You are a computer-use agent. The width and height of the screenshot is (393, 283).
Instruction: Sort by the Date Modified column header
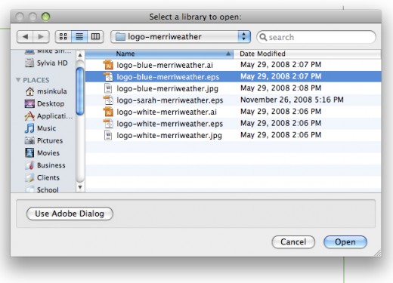(x=307, y=54)
